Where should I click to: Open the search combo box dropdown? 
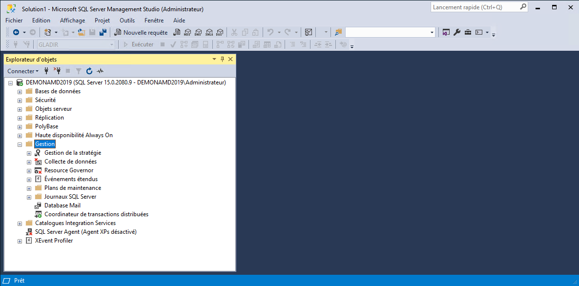(432, 33)
